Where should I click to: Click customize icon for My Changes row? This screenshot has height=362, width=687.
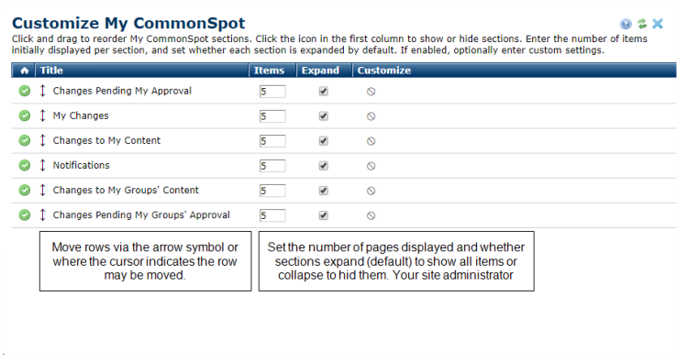pos(371,116)
